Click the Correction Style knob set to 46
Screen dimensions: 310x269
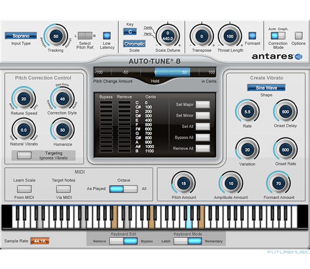pyautogui.click(x=63, y=99)
